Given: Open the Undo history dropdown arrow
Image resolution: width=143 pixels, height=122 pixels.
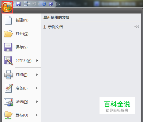Looking at the screenshot, I should (x=39, y=4).
